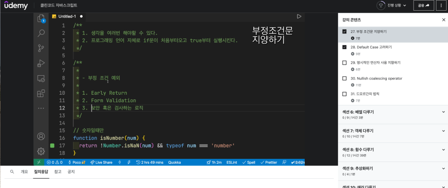Open lecture 29. 명시적인 연산자 사용 지향하기

[376, 63]
